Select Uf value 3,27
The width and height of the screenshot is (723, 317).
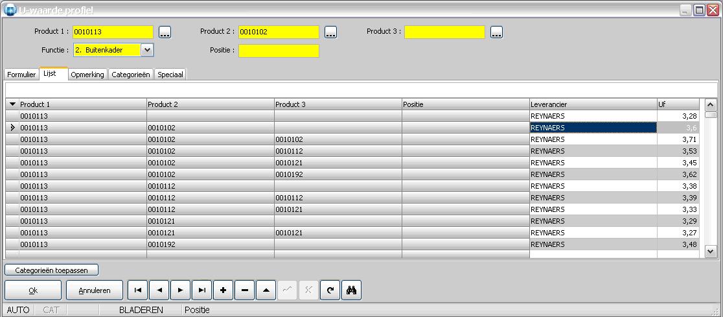pos(678,233)
